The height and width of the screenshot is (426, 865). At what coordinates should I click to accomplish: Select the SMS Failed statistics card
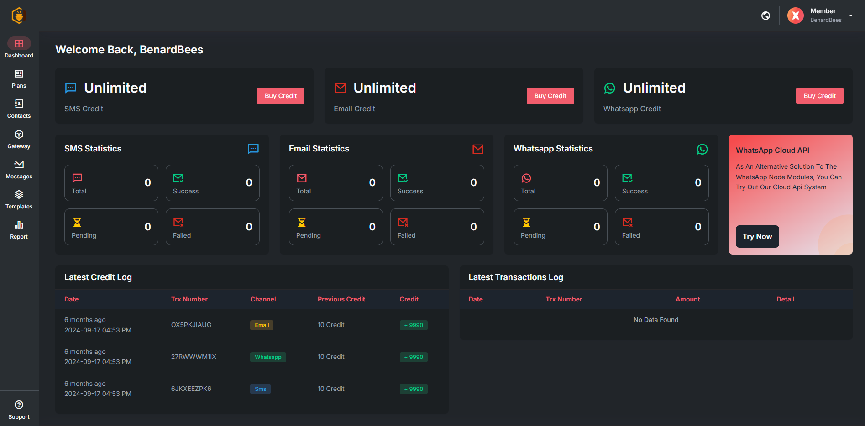pyautogui.click(x=213, y=227)
